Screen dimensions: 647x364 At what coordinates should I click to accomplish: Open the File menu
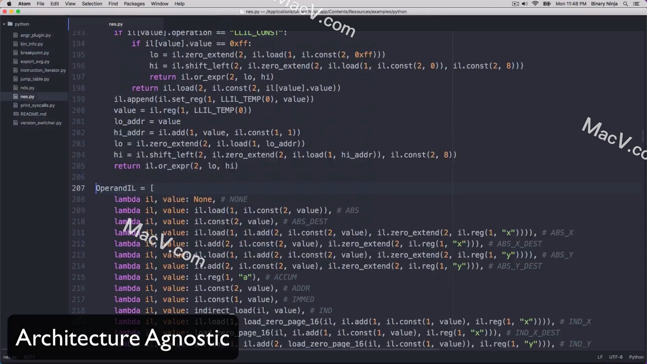point(40,4)
